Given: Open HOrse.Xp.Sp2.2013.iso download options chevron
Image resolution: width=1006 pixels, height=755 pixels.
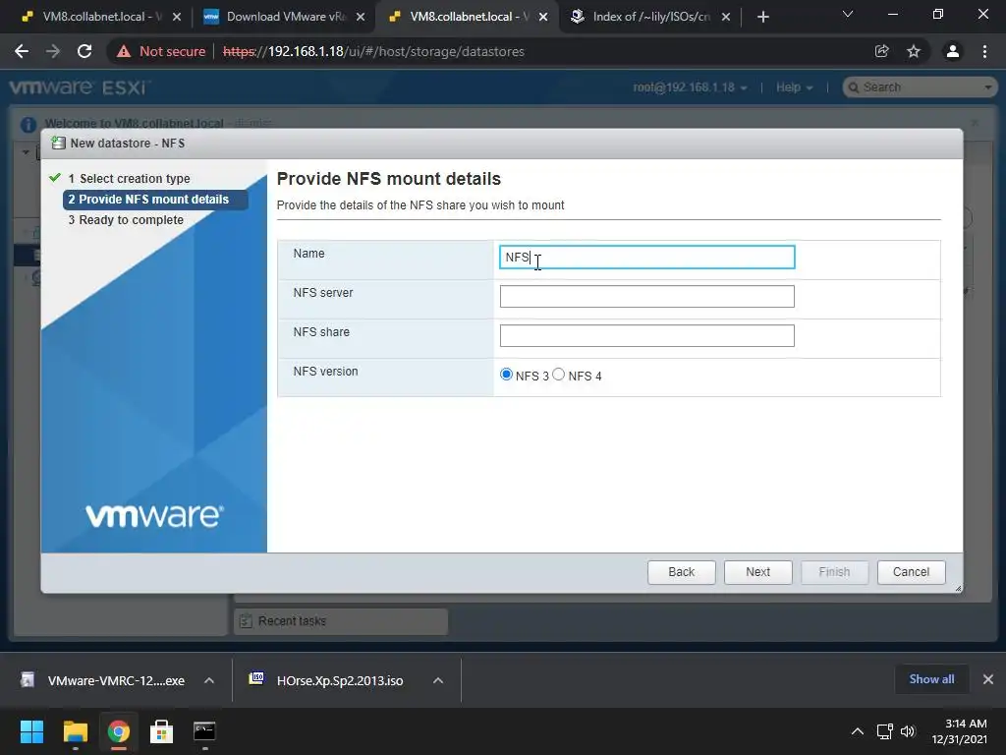Looking at the screenshot, I should (x=438, y=680).
